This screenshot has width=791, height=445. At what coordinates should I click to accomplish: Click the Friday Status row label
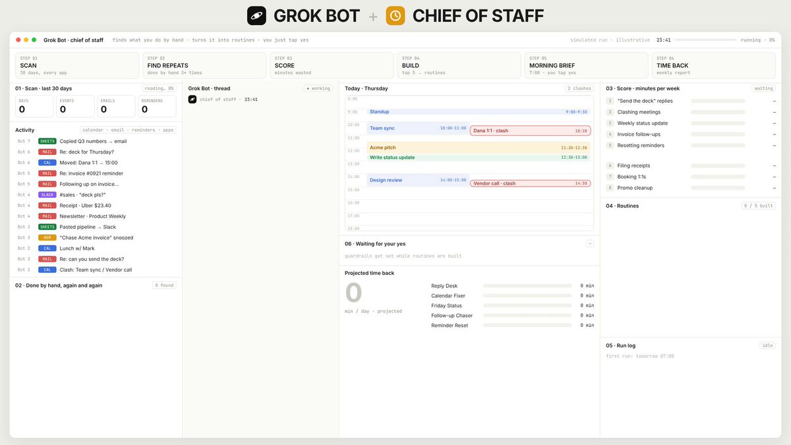pyautogui.click(x=446, y=306)
